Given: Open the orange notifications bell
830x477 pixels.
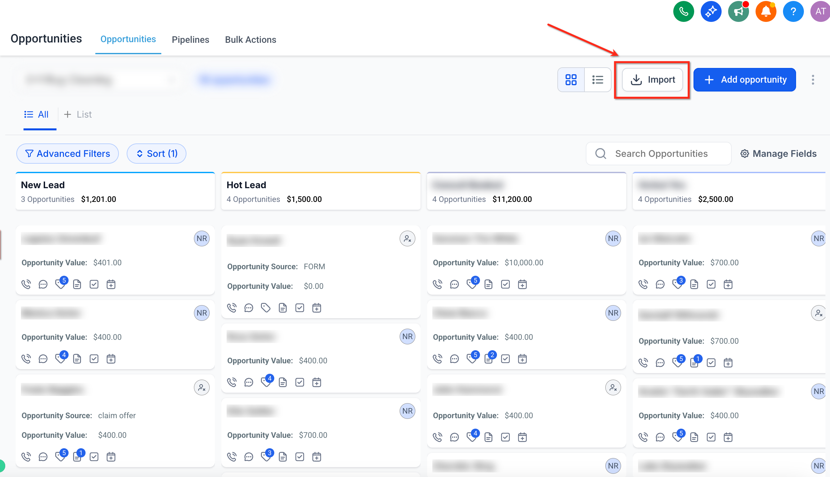Looking at the screenshot, I should (765, 11).
